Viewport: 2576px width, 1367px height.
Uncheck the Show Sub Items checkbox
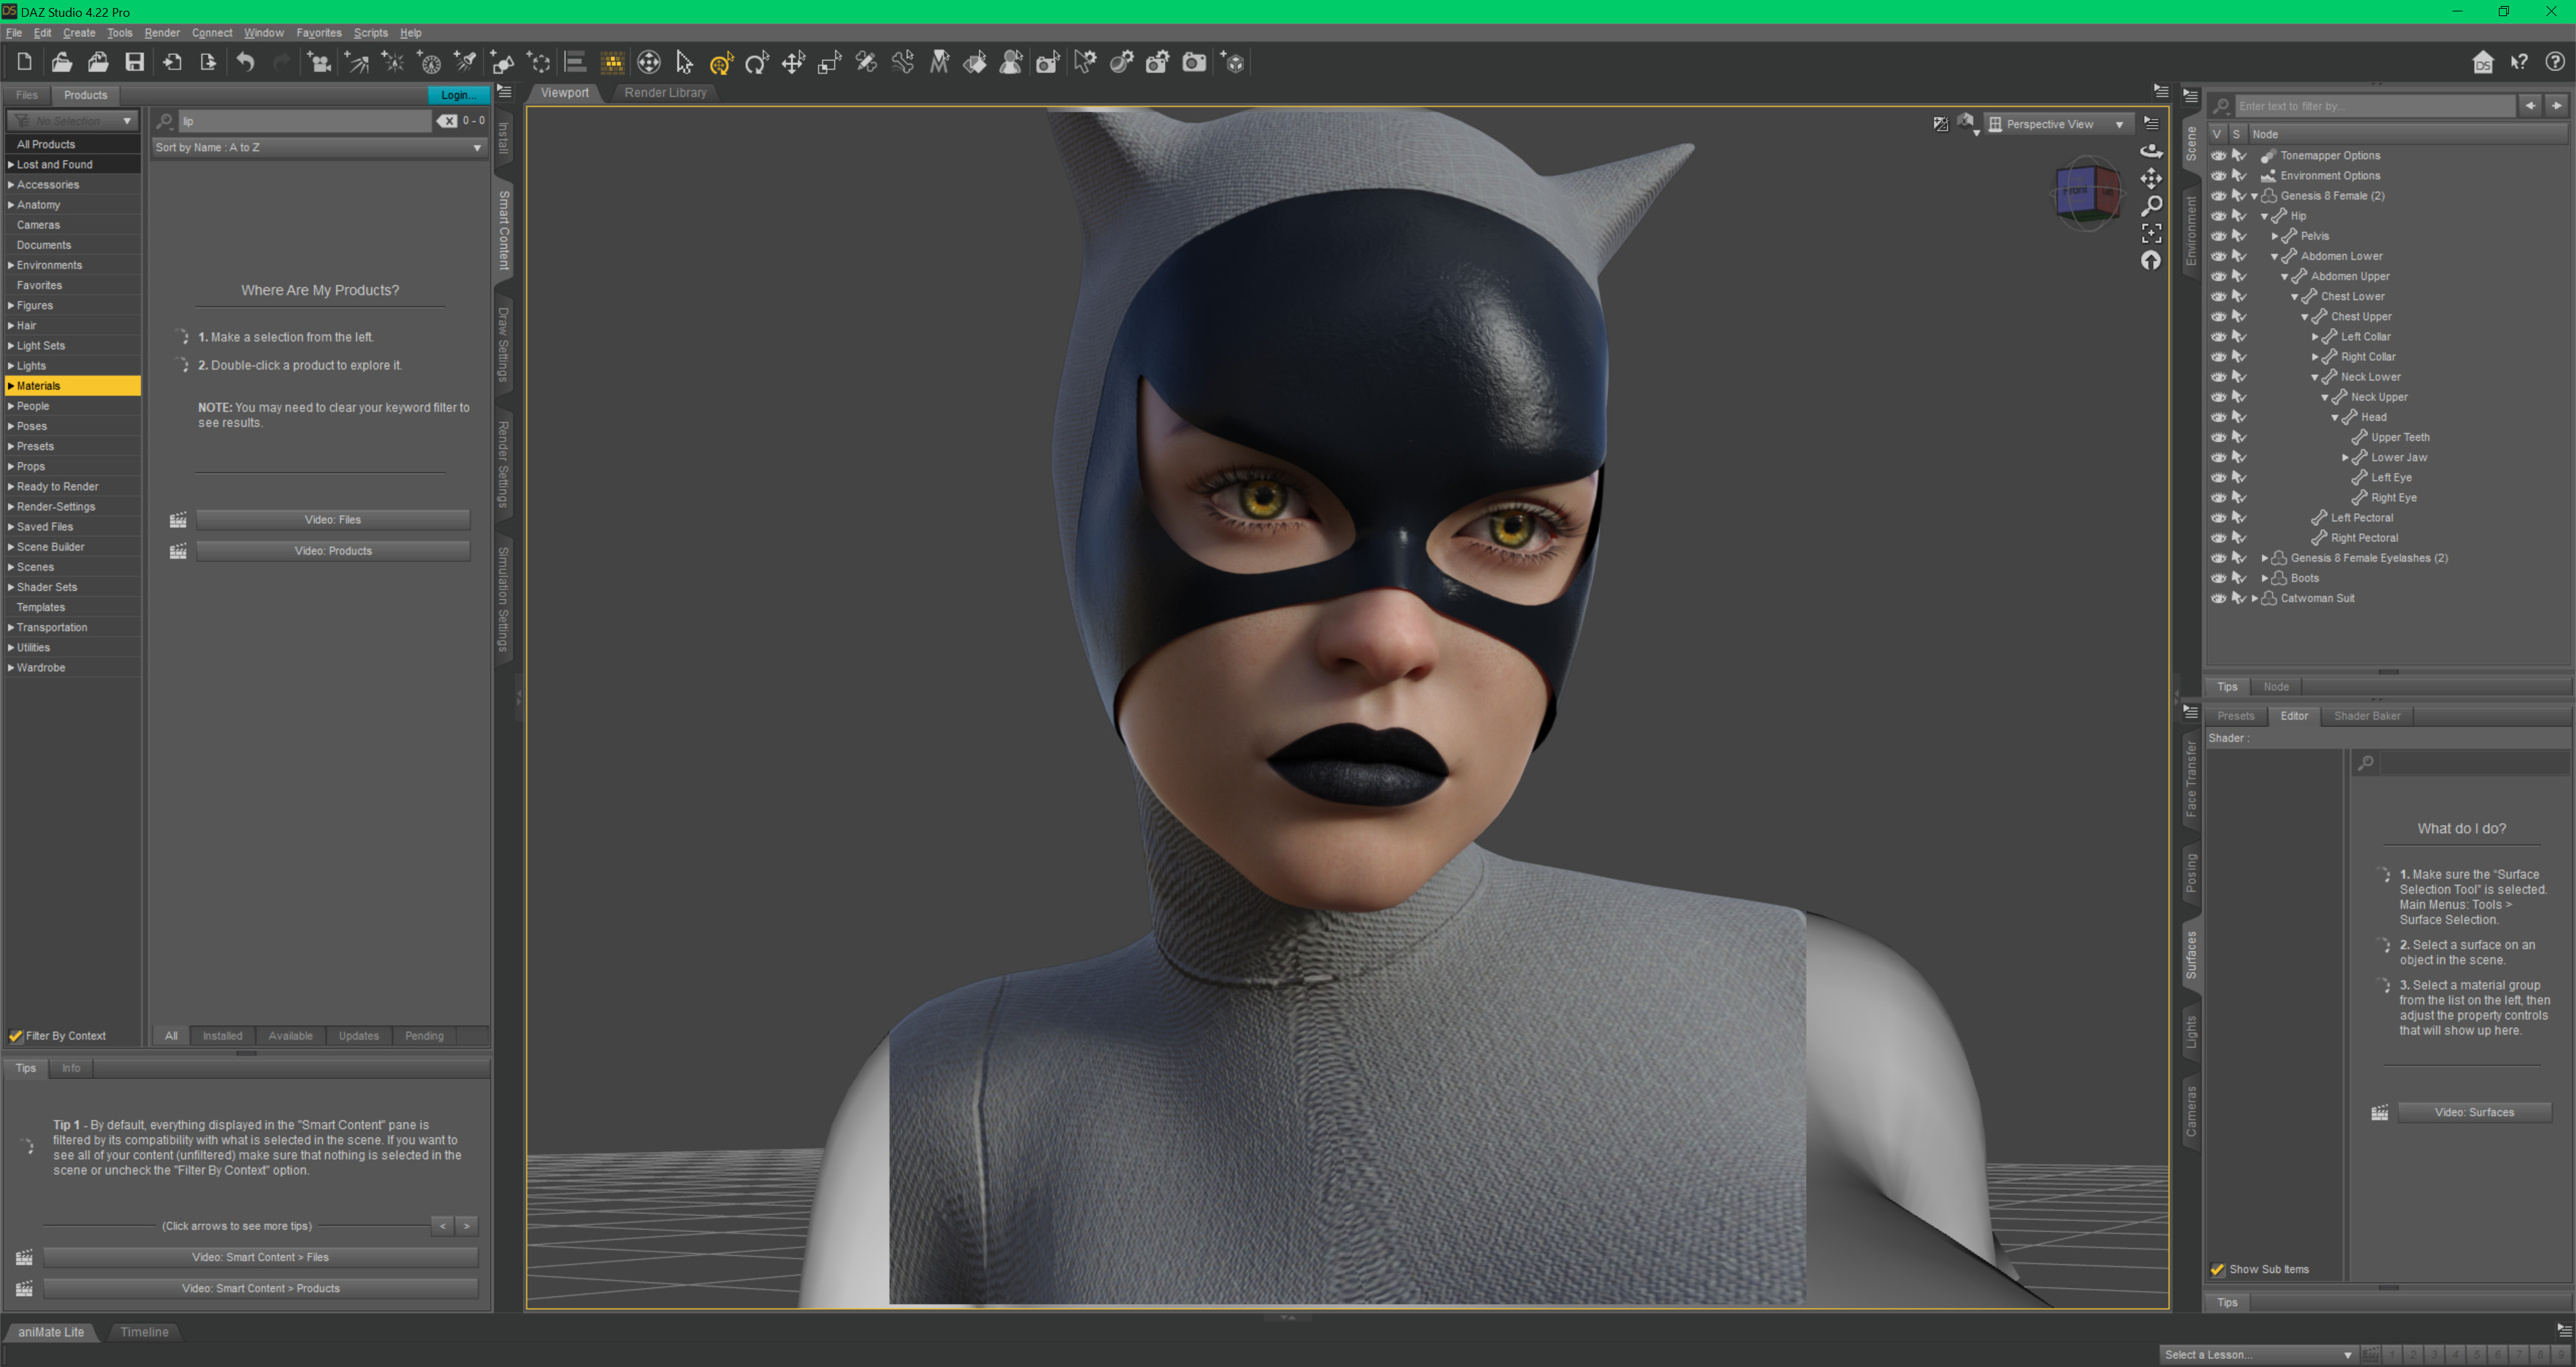pos(2217,1270)
